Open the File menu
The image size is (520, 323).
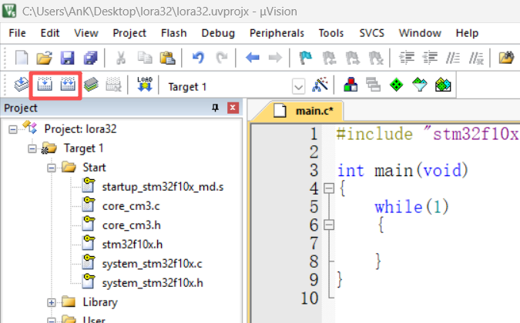[x=17, y=33]
